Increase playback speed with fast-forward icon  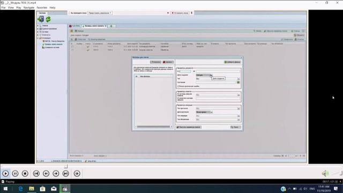[56, 174]
